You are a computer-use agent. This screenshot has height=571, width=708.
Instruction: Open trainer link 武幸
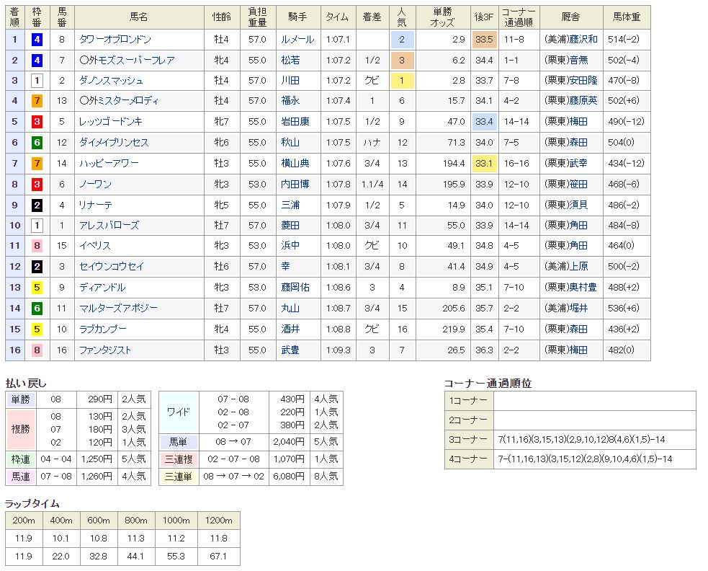pyautogui.click(x=578, y=163)
